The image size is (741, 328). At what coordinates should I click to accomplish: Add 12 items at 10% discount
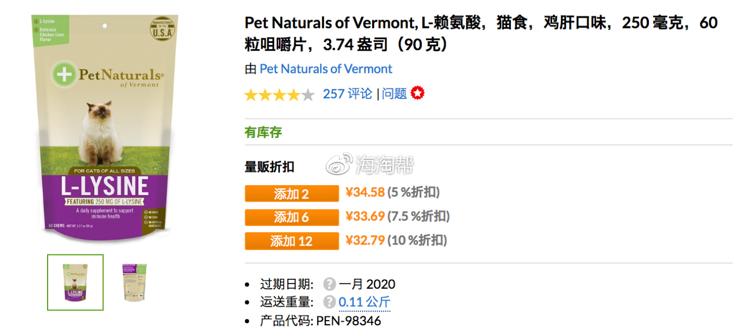point(292,241)
